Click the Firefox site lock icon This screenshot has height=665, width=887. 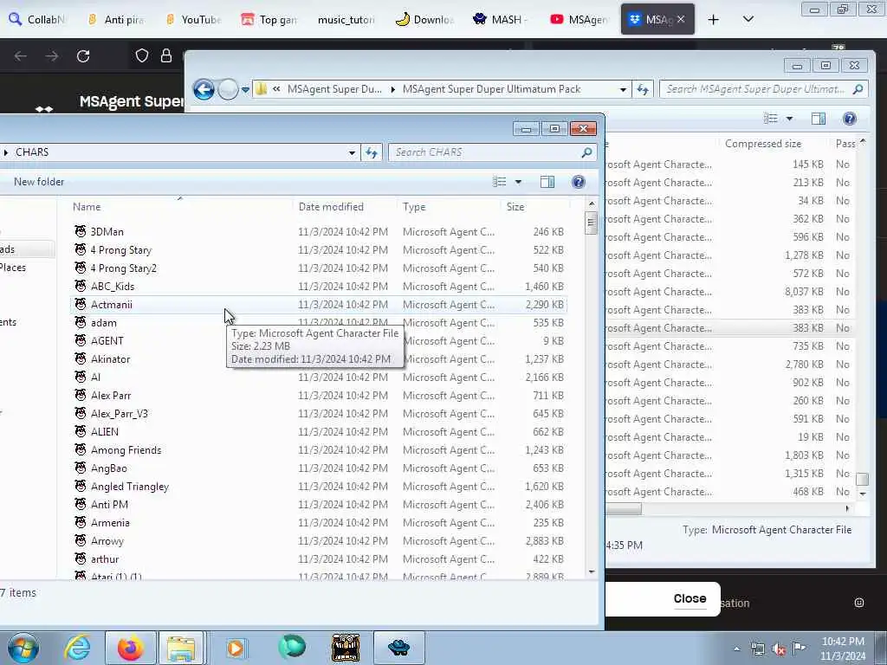[165, 55]
